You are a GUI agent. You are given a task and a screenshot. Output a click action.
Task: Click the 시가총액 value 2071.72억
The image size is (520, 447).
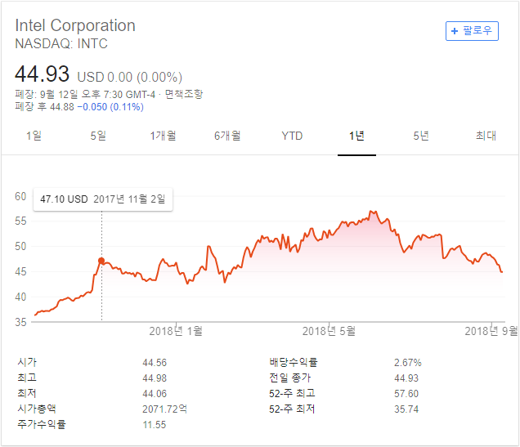click(165, 409)
